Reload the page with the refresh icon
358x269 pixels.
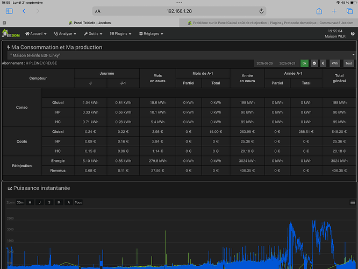click(261, 11)
